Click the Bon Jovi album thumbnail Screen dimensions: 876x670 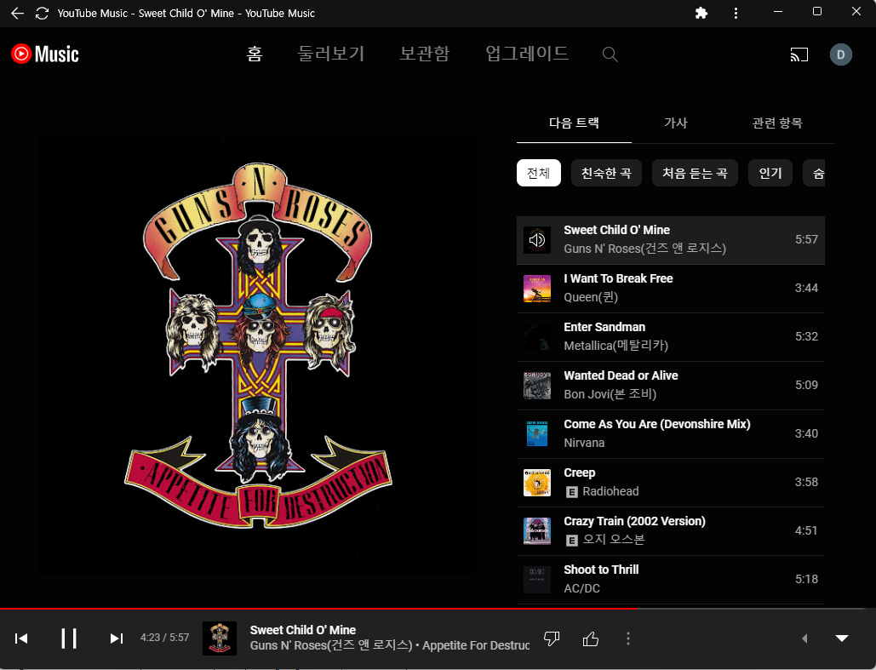537,386
